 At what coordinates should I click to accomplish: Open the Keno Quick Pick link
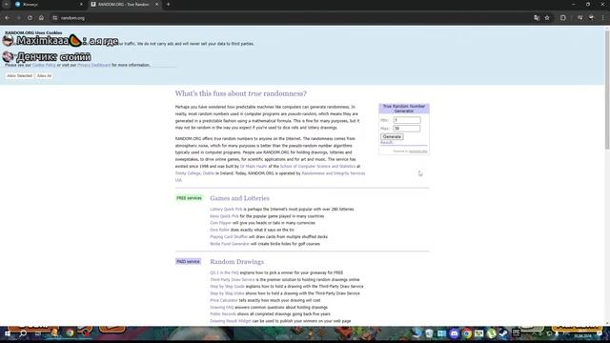[224, 216]
